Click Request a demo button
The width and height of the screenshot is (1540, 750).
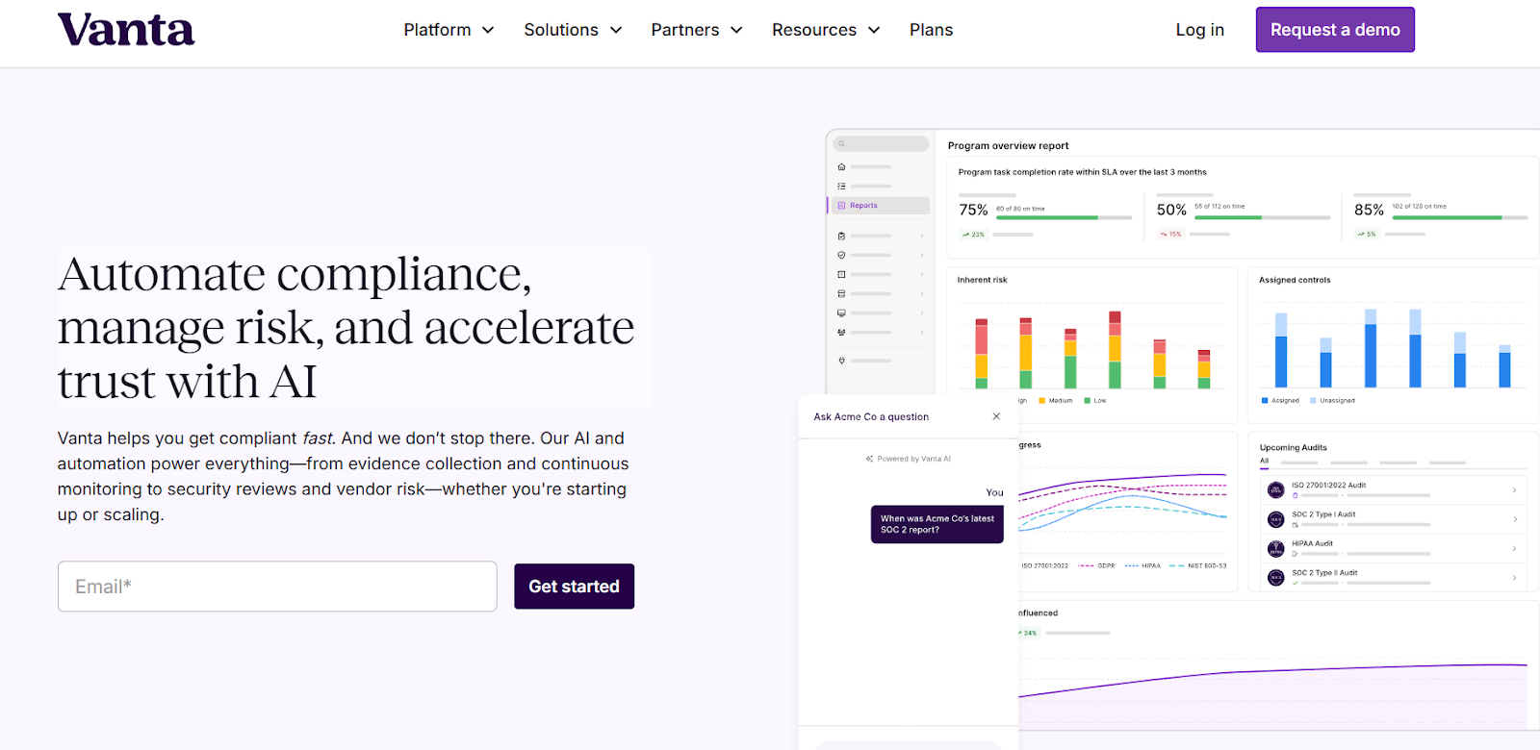point(1335,30)
